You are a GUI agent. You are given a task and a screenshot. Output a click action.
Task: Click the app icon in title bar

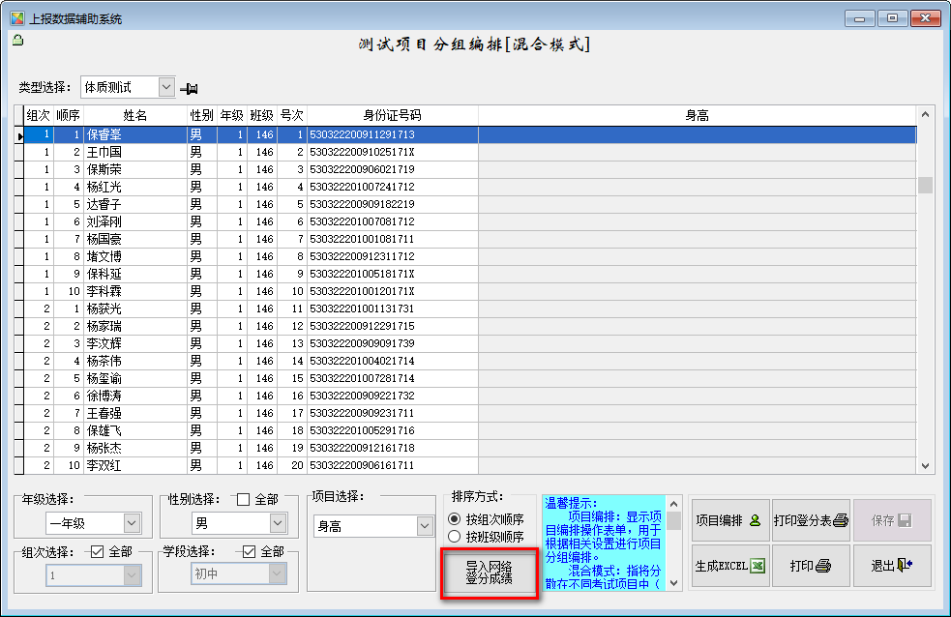coord(16,18)
